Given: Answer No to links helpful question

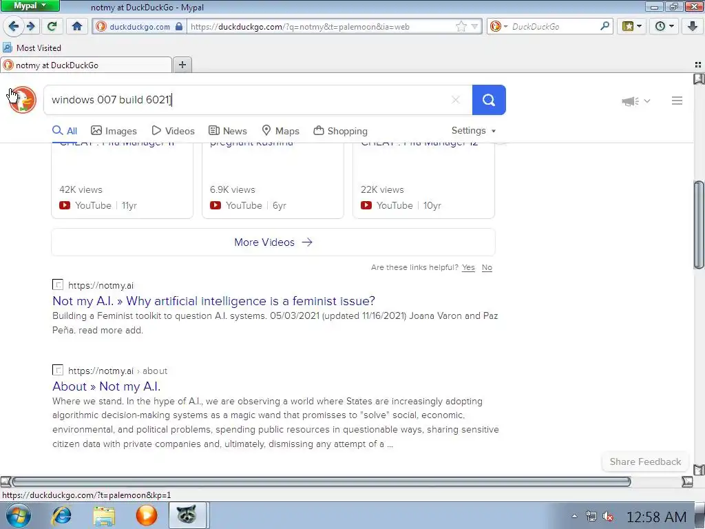Looking at the screenshot, I should 487,267.
